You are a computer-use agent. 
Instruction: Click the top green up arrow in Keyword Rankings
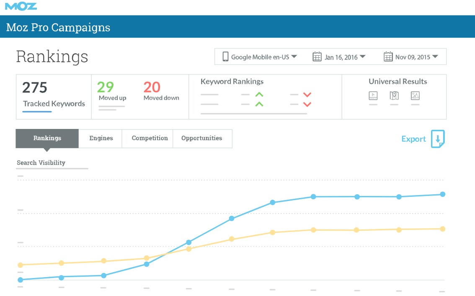click(x=259, y=95)
